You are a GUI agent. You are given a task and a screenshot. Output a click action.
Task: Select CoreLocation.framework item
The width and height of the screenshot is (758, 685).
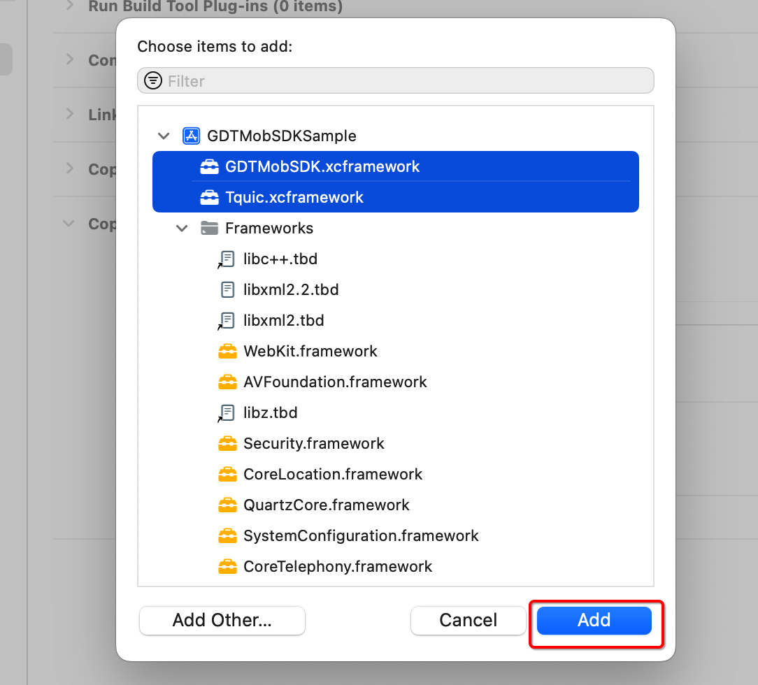click(333, 474)
